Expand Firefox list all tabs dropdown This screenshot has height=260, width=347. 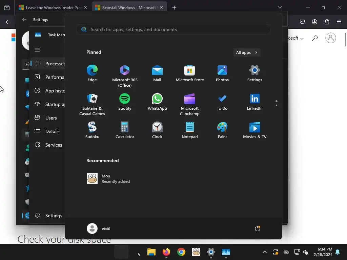[280, 7]
